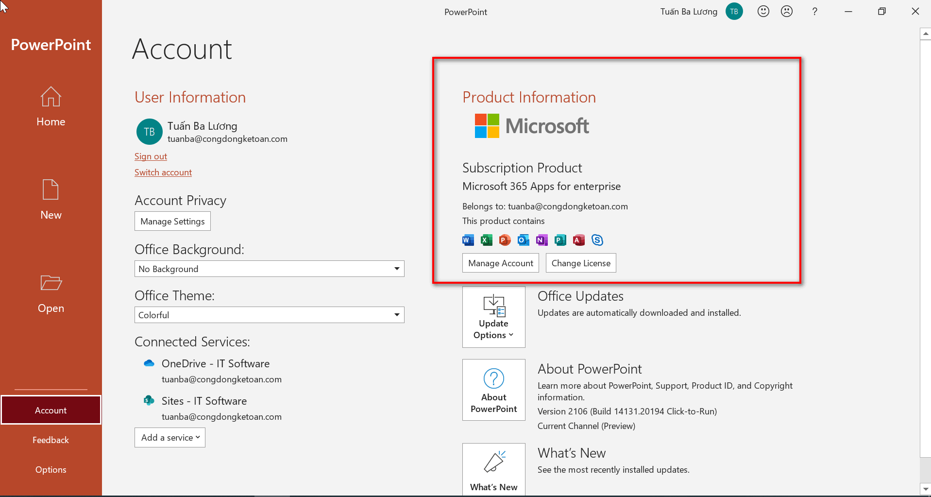Viewport: 931px width, 497px height.
Task: Click the Open folder icon in sidebar
Action: 51,283
